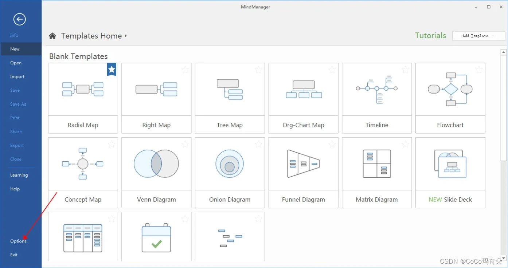Open the Tutorials link
The image size is (508, 268).
(x=430, y=35)
